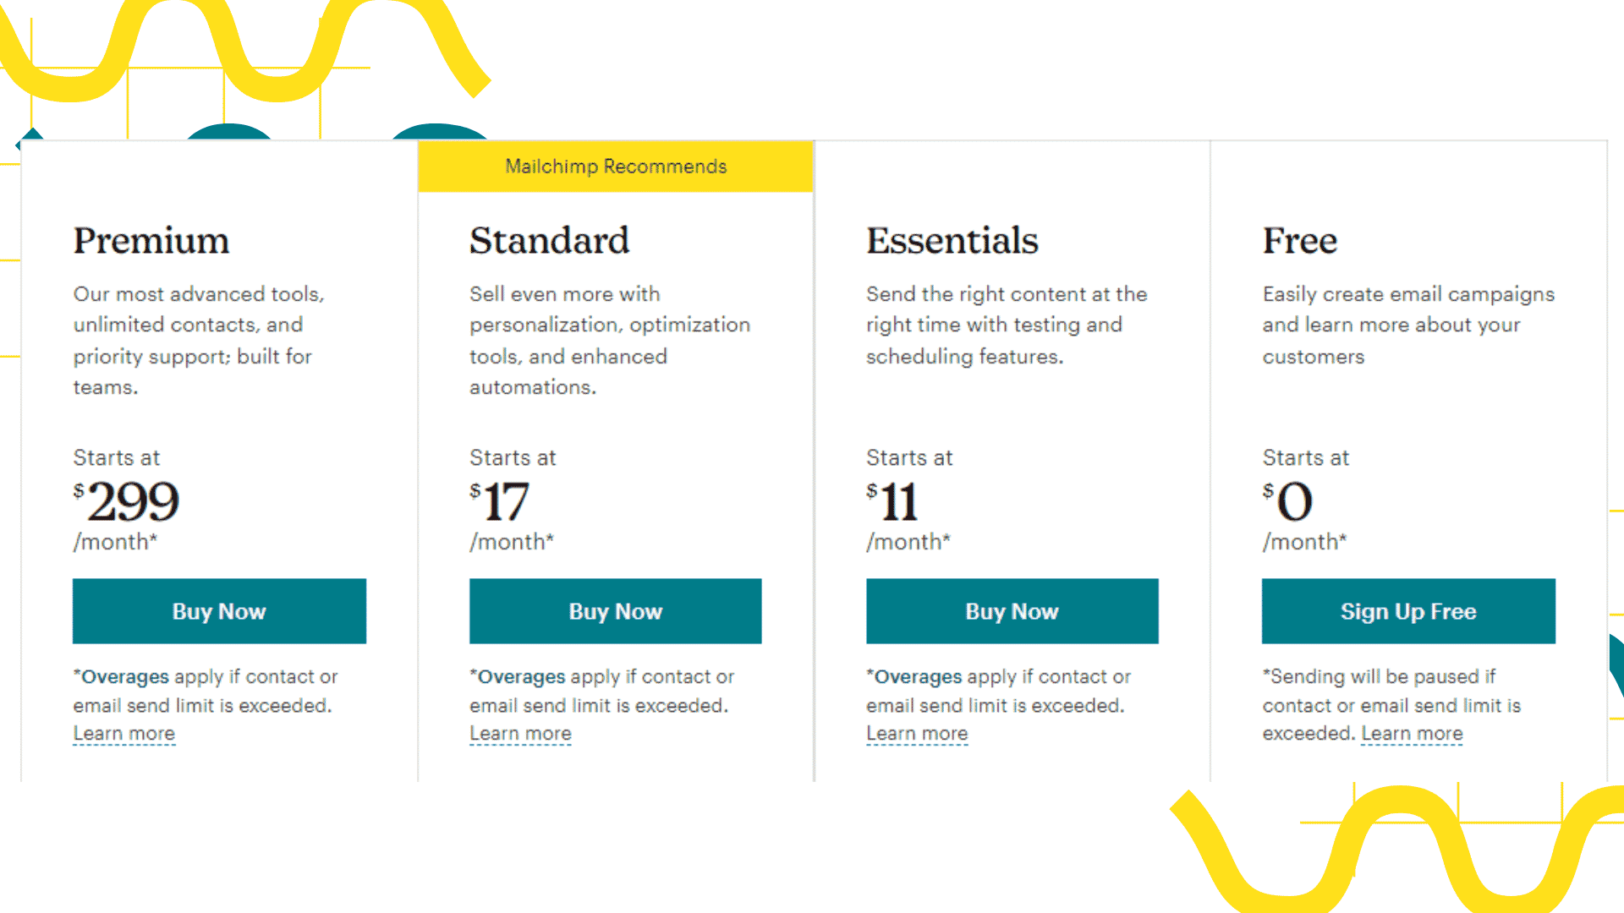Click the Premium plan Buy Now button

click(218, 611)
